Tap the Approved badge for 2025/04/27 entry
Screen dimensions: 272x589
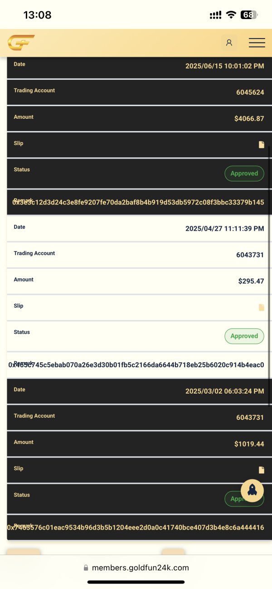click(244, 336)
